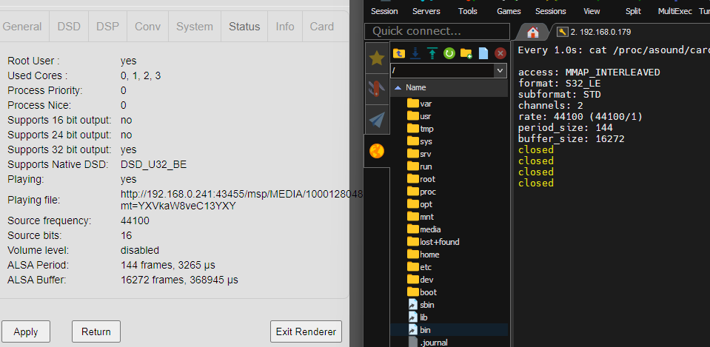
Task: Click the Quick connect input field
Action: [438, 31]
